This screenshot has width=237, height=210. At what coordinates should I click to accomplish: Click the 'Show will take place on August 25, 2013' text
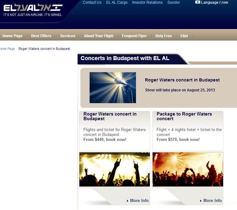tap(180, 90)
